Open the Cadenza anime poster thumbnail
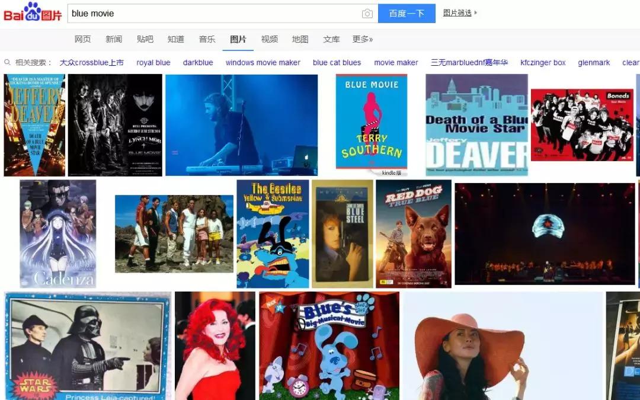Image resolution: width=640 pixels, height=400 pixels. point(58,234)
